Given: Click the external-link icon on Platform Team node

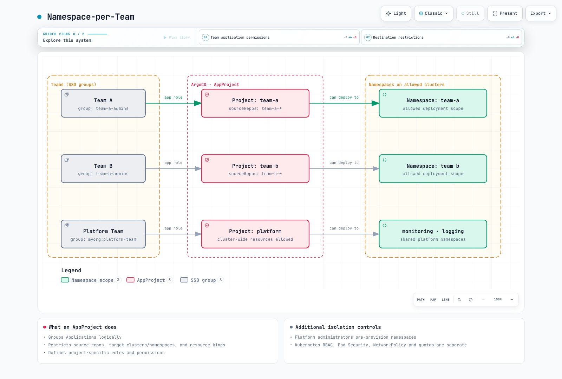Looking at the screenshot, I should tap(67, 225).
